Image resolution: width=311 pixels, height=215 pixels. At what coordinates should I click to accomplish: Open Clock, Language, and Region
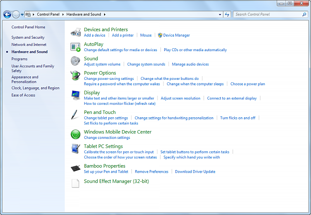(x=35, y=88)
